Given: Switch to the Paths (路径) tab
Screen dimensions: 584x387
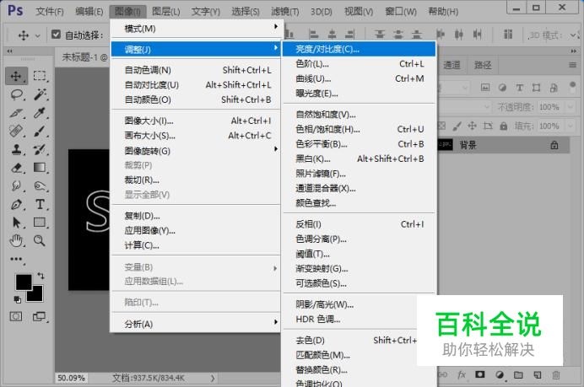Looking at the screenshot, I should (483, 65).
